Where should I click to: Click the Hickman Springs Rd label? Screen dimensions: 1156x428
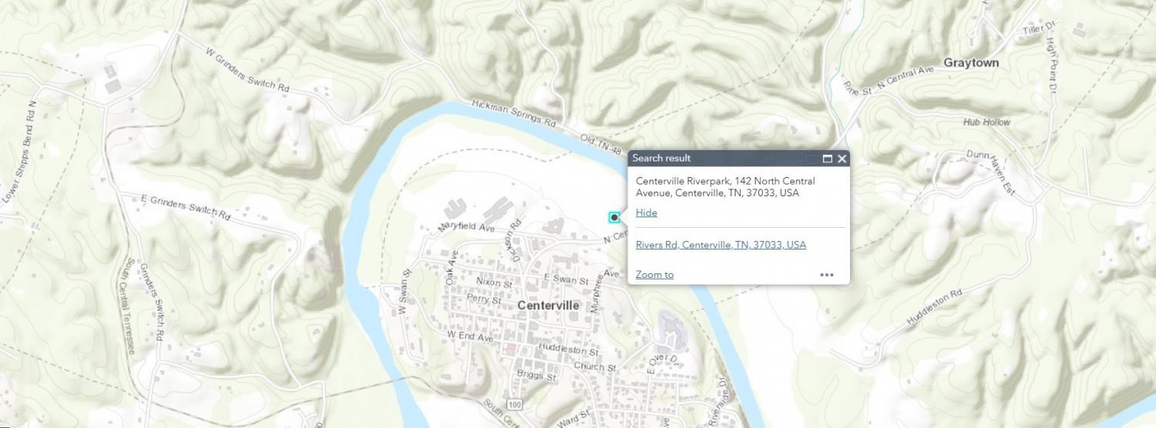(x=514, y=113)
